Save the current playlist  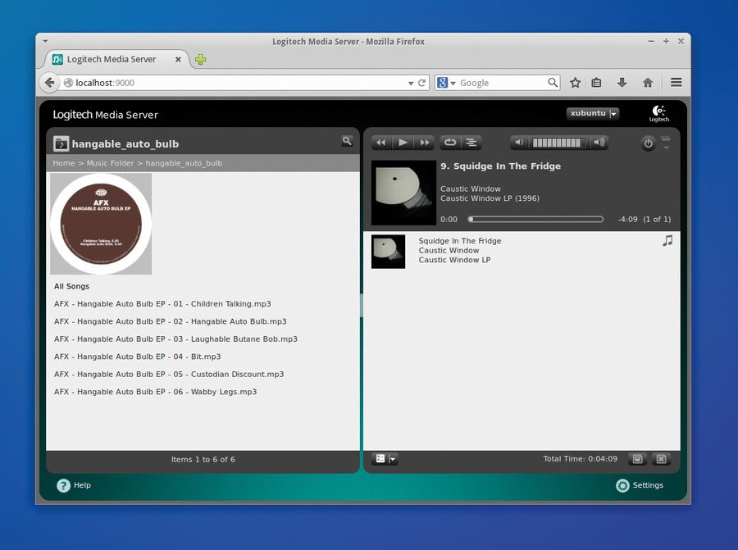(637, 459)
